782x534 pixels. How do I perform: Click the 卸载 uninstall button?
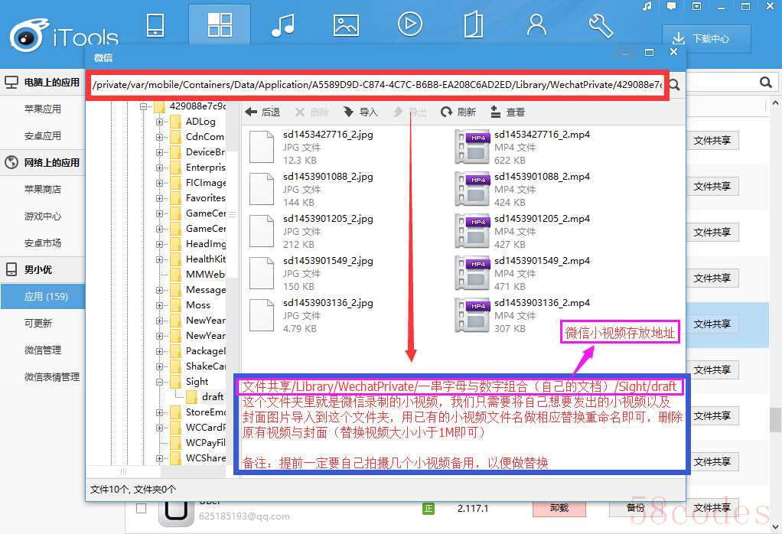(x=559, y=507)
